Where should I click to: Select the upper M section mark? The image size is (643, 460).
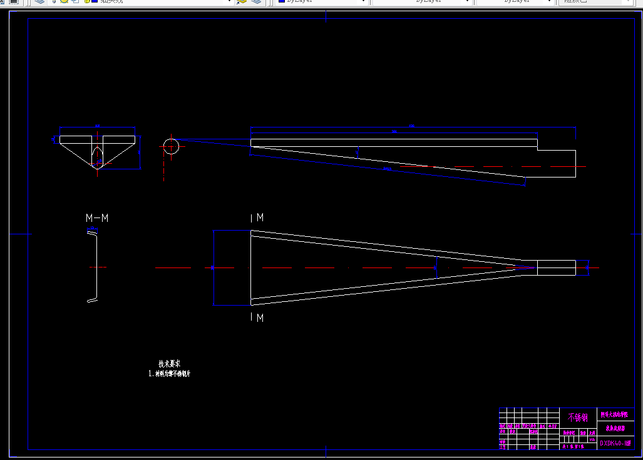point(260,217)
